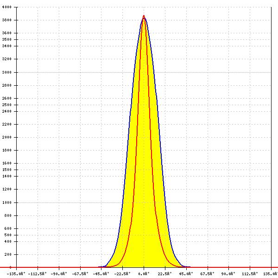The image size is (278, 278).
Task: Click the positive "112.5Â°" x-axis label
Action: (x=250, y=274)
